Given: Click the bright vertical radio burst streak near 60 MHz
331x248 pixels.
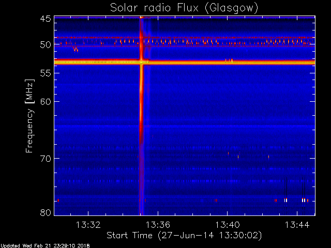Looking at the screenshot, I should coord(141,101).
